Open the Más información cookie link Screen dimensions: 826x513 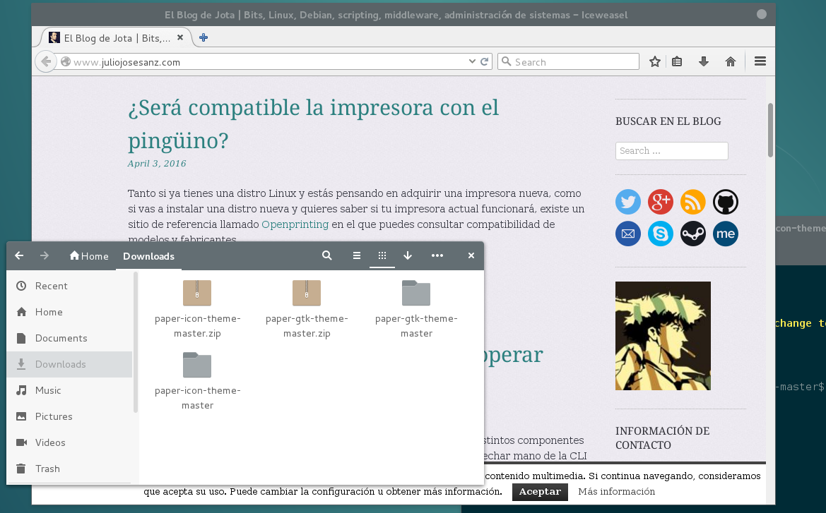pyautogui.click(x=616, y=491)
